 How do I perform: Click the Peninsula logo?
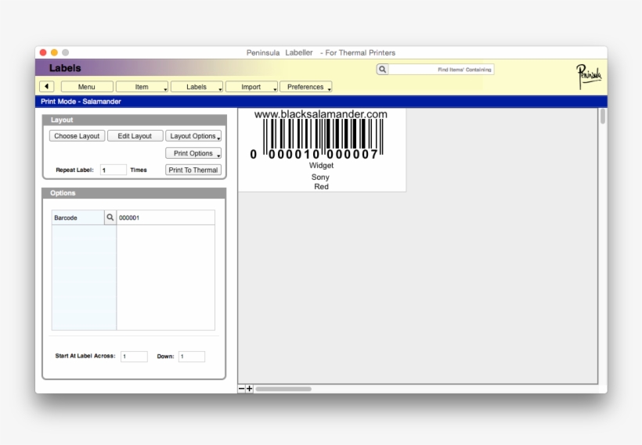tap(589, 76)
